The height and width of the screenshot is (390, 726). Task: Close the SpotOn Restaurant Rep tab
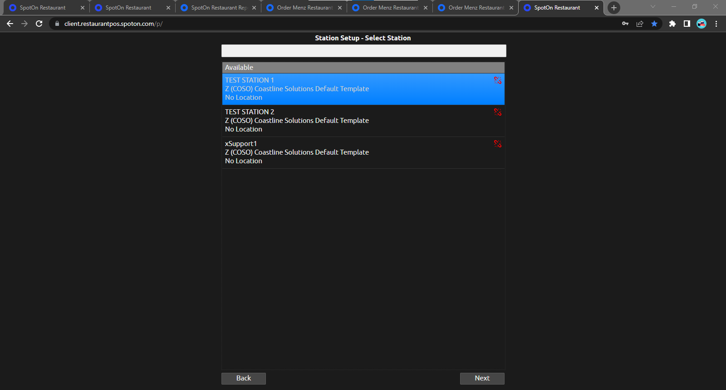(x=254, y=8)
